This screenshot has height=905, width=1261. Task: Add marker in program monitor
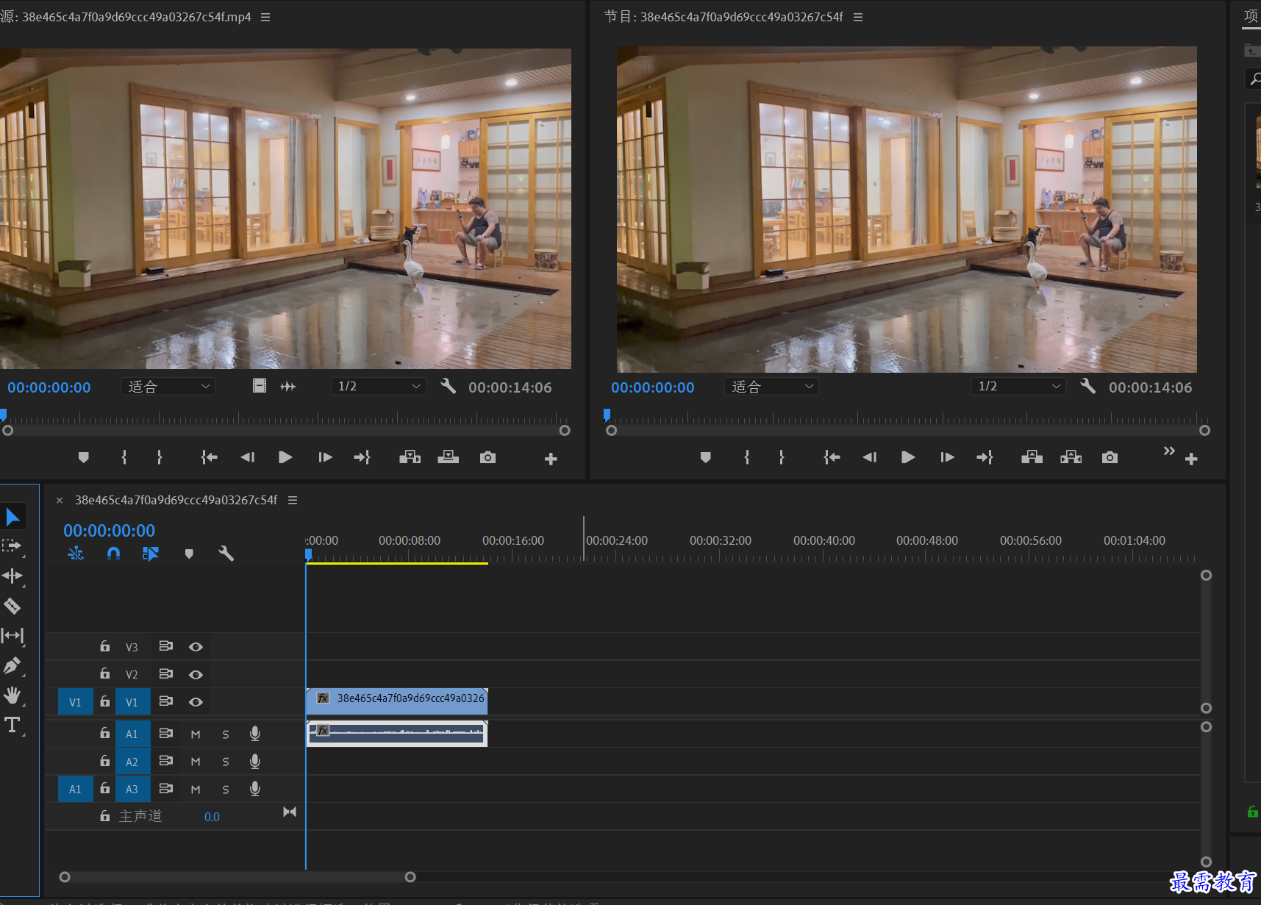(x=706, y=457)
